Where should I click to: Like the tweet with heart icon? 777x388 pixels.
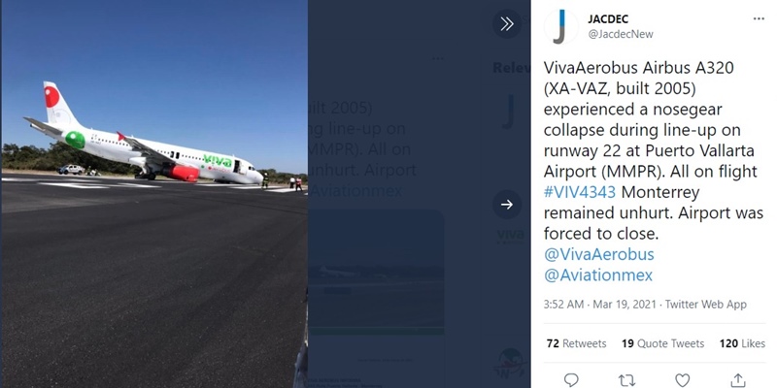tap(683, 380)
